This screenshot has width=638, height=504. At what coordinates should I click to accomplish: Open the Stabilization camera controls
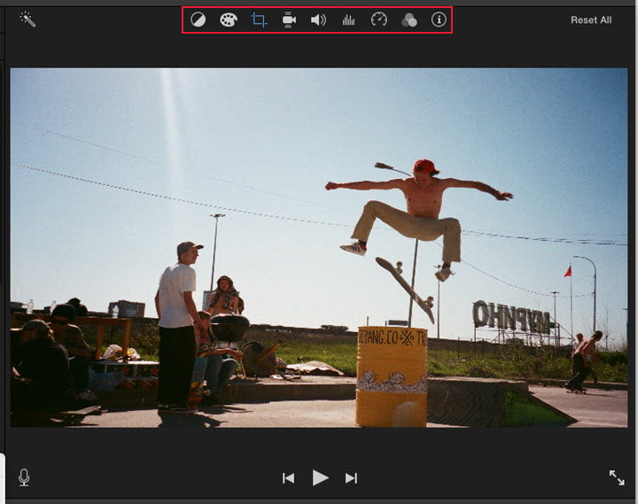pyautogui.click(x=289, y=19)
